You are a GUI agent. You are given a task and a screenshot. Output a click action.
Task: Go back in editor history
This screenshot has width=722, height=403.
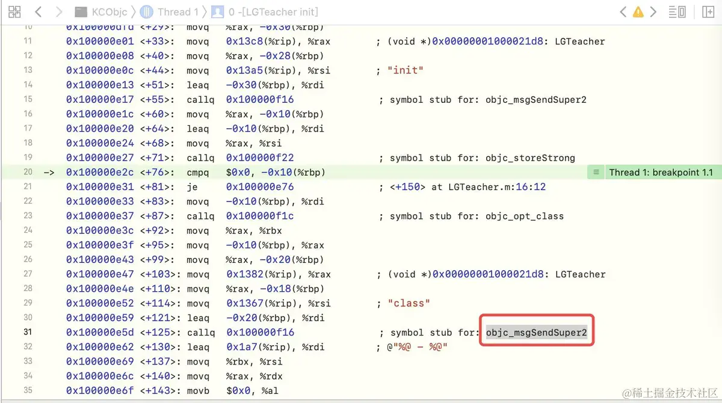[x=39, y=11]
